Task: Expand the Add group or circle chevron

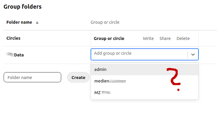Action: tap(193, 54)
